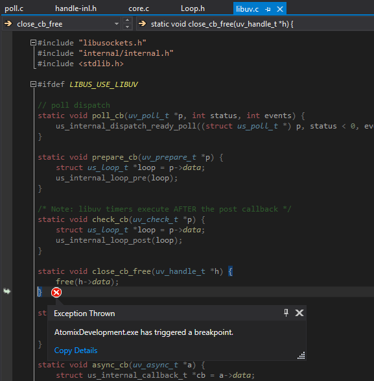Click the // poll dispatch comment
Image resolution: width=374 pixels, height=381 pixels.
pos(74,105)
